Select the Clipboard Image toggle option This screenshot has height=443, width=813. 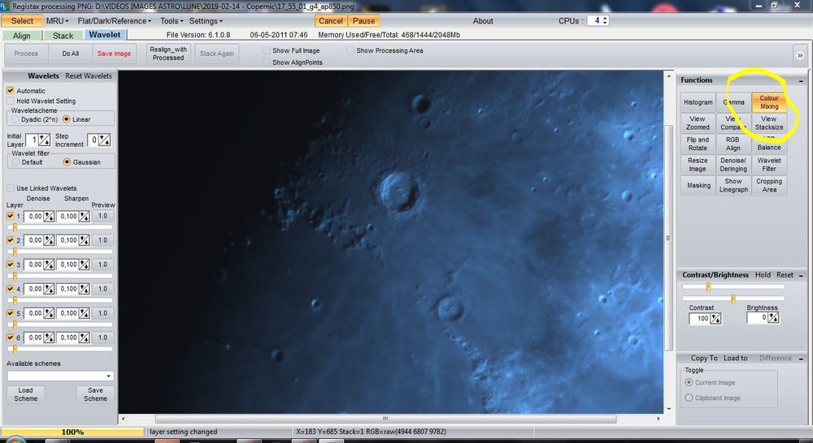point(689,398)
